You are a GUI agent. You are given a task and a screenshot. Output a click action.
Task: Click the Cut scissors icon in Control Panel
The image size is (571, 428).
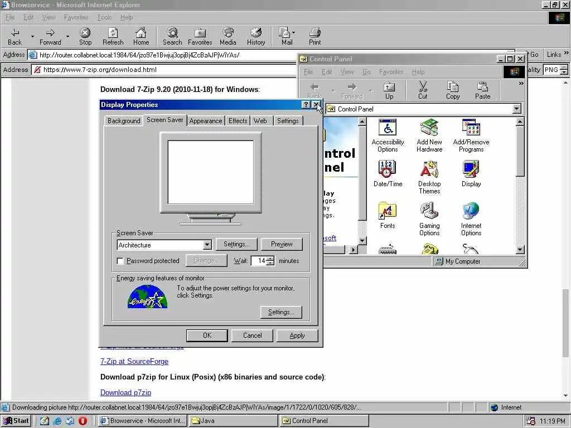point(423,91)
